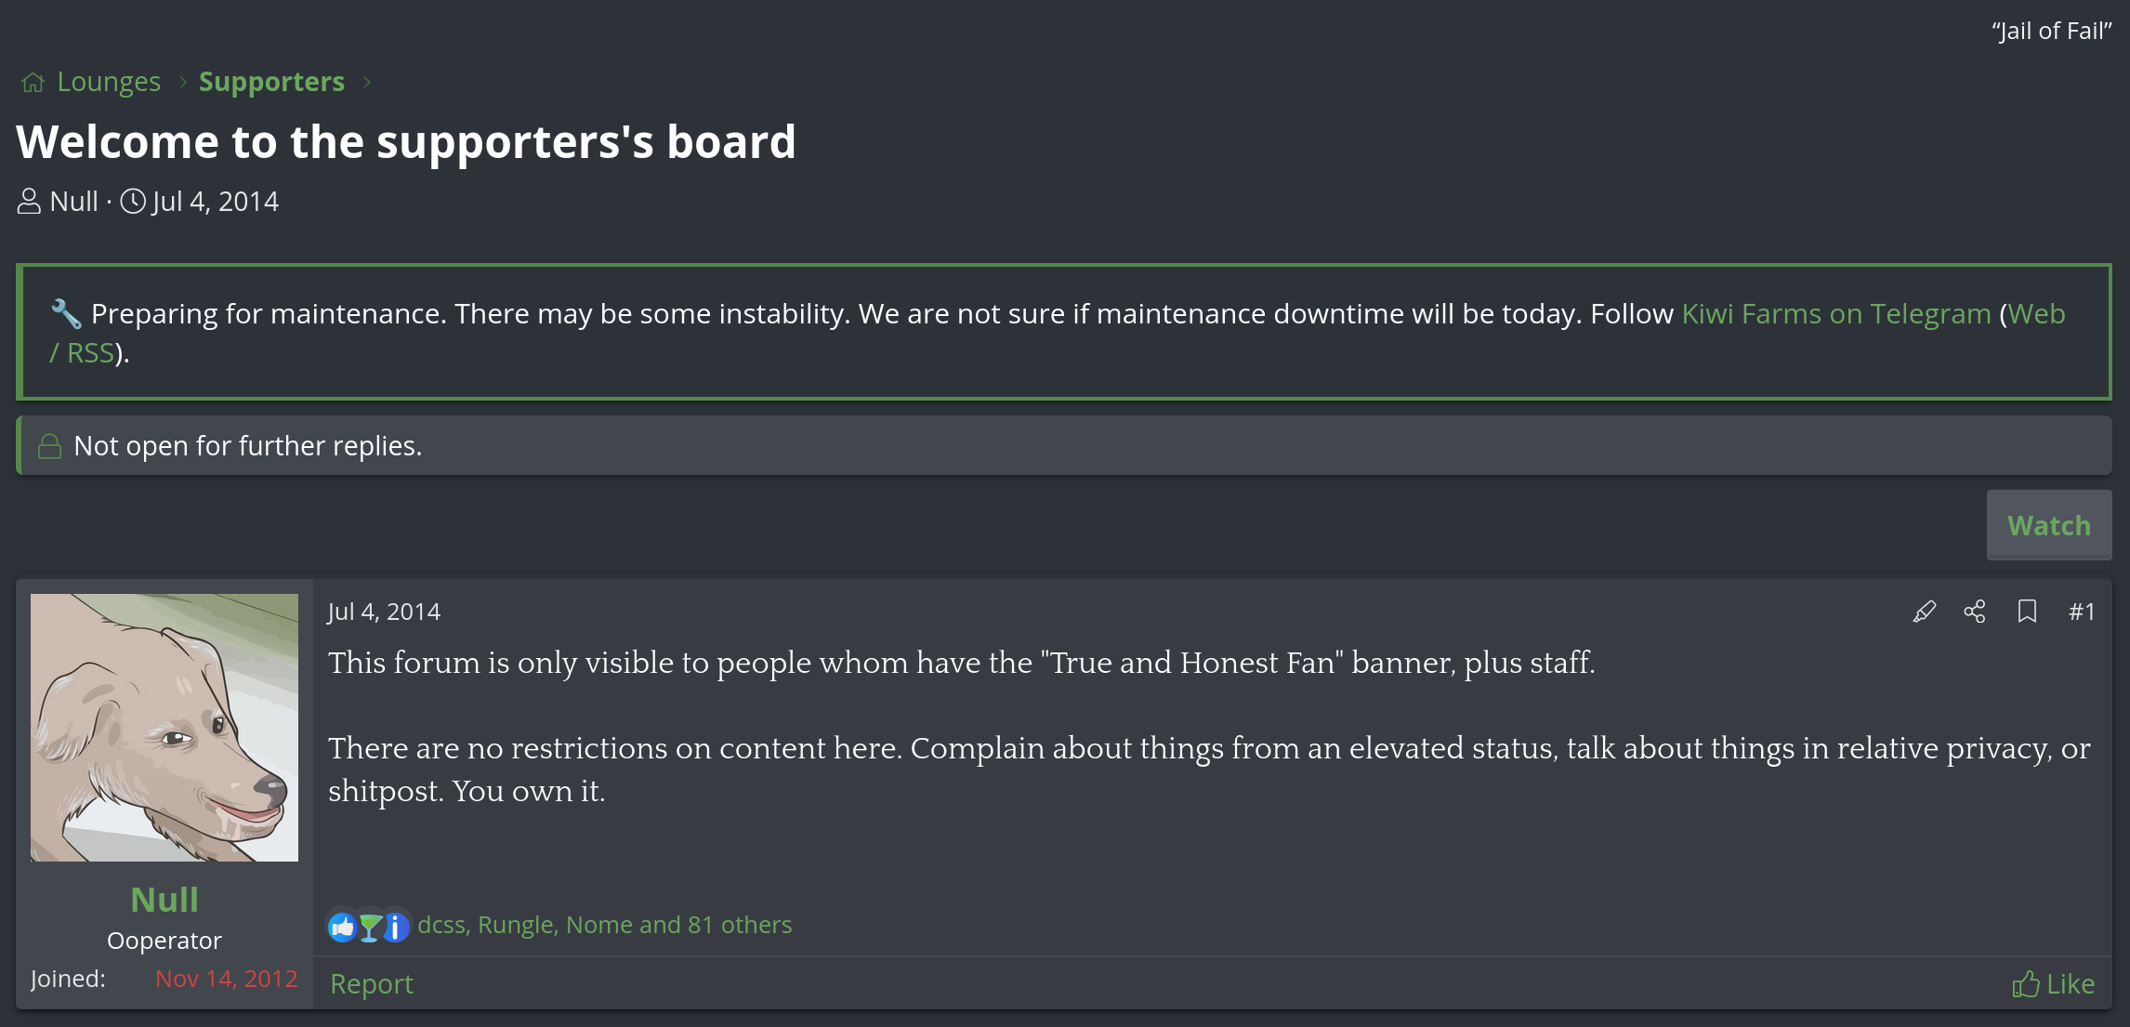This screenshot has height=1027, width=2130.
Task: Click the home icon in breadcrumb
Action: point(33,83)
